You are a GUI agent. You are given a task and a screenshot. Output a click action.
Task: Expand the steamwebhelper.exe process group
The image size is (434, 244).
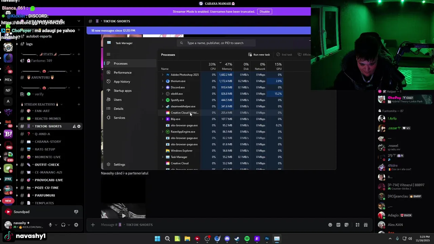point(162,106)
